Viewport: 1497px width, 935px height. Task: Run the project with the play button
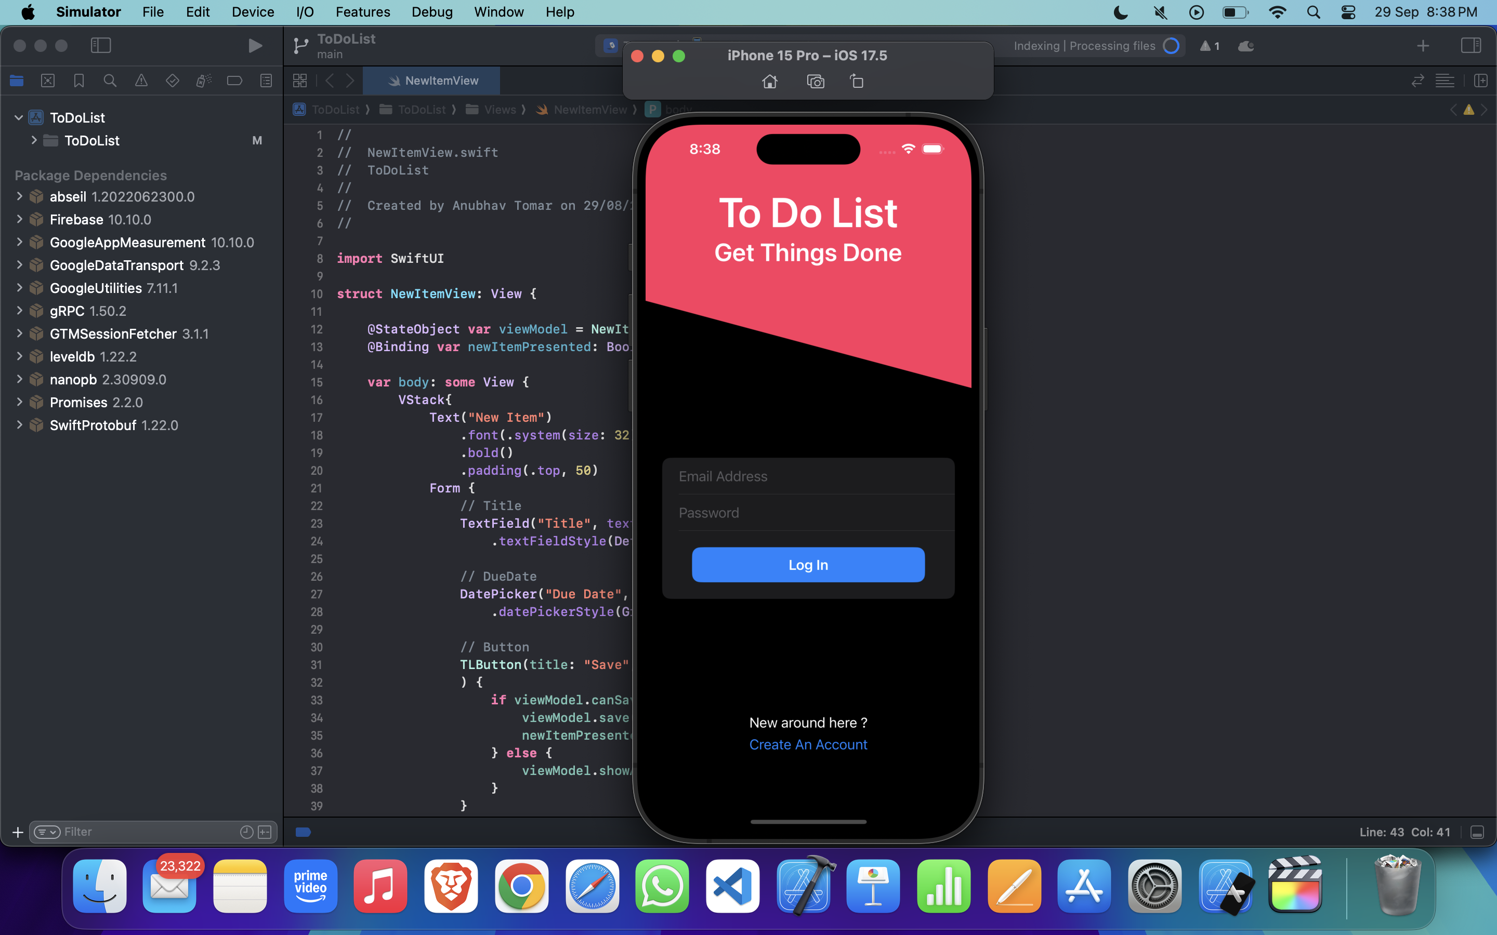point(255,45)
